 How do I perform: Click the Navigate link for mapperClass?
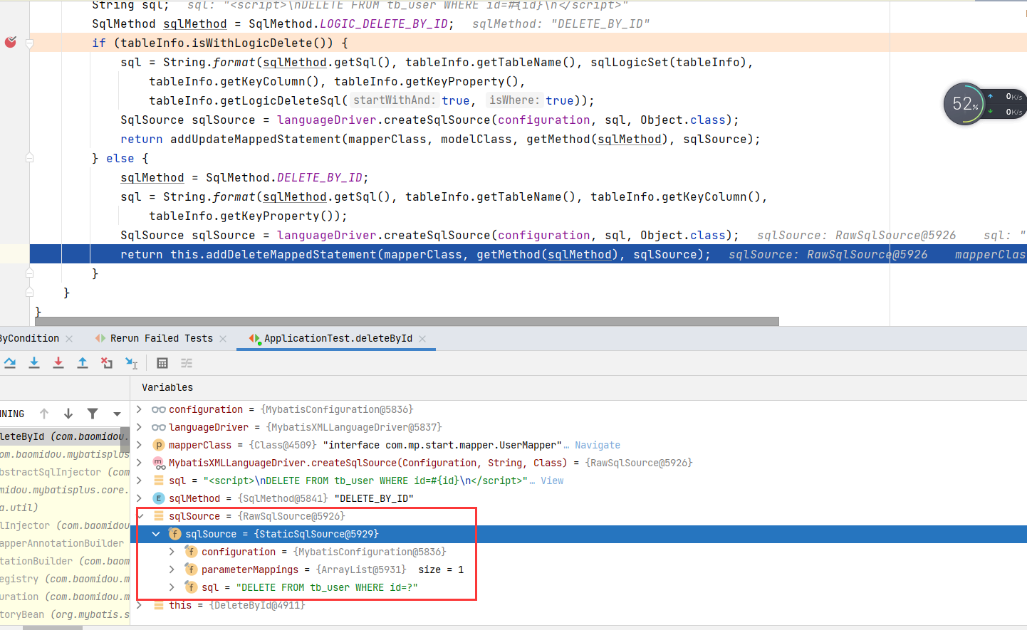coord(598,445)
